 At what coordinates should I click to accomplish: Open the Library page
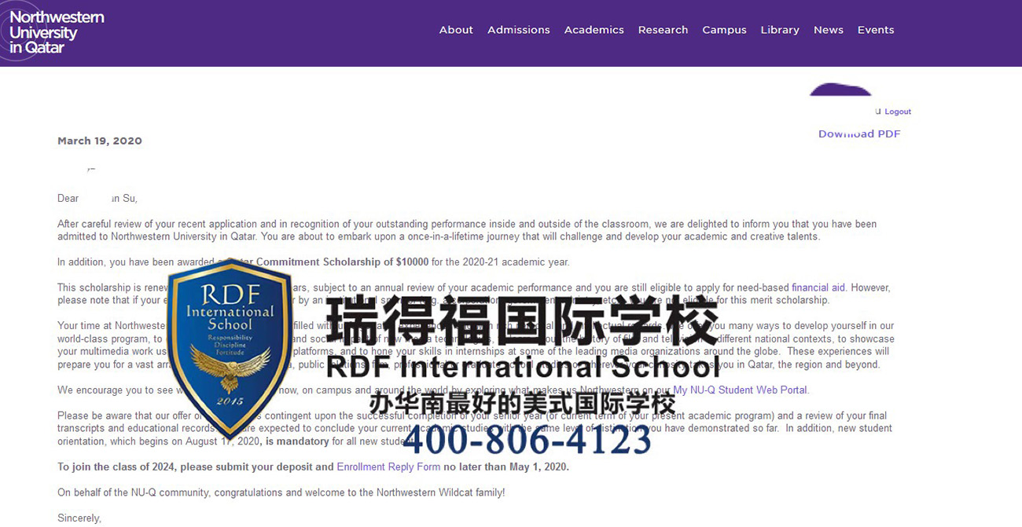tap(780, 30)
